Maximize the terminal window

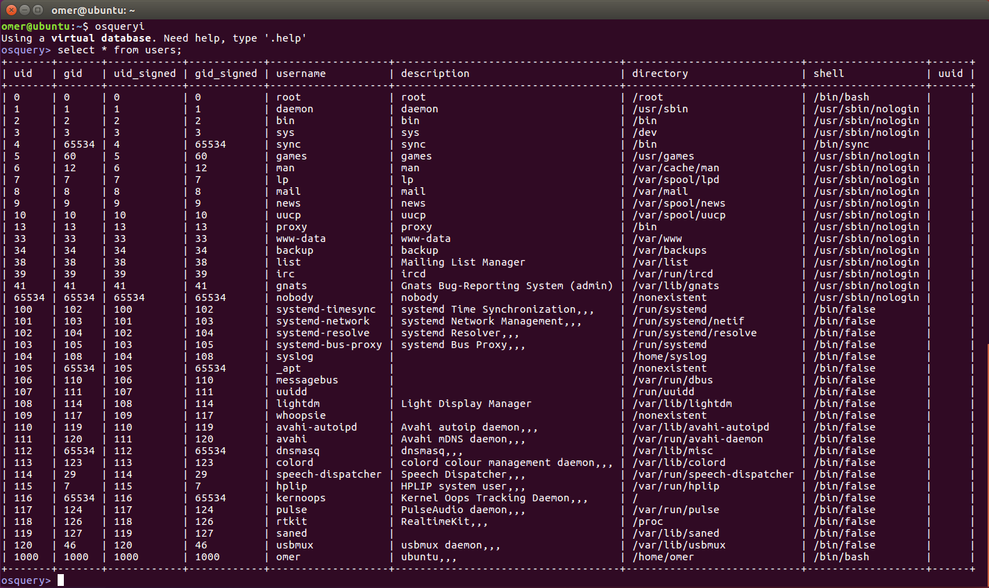tap(37, 10)
